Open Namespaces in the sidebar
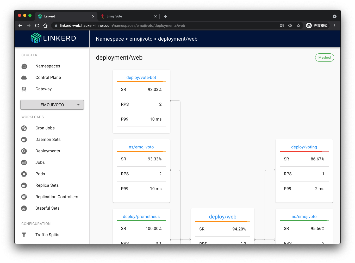This screenshot has width=355, height=263. (x=48, y=66)
